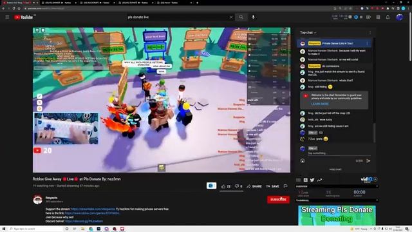
Task: Open the Respects channel name link
Action: coord(51,198)
